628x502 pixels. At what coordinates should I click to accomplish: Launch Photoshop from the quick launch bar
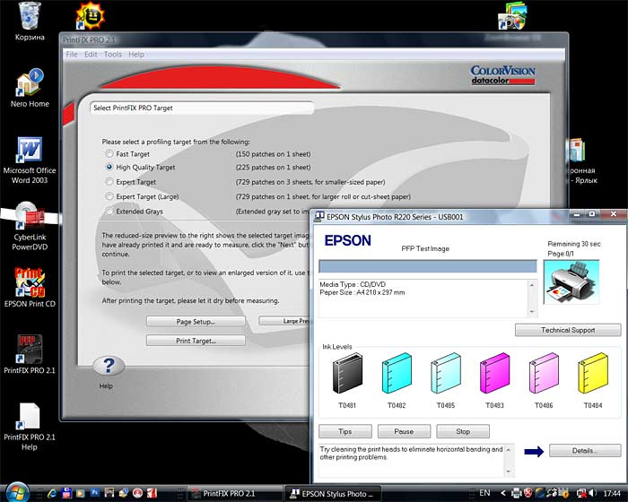95,492
